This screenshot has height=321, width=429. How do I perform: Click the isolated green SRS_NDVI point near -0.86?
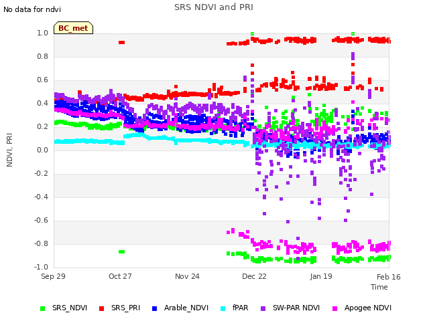(x=121, y=251)
